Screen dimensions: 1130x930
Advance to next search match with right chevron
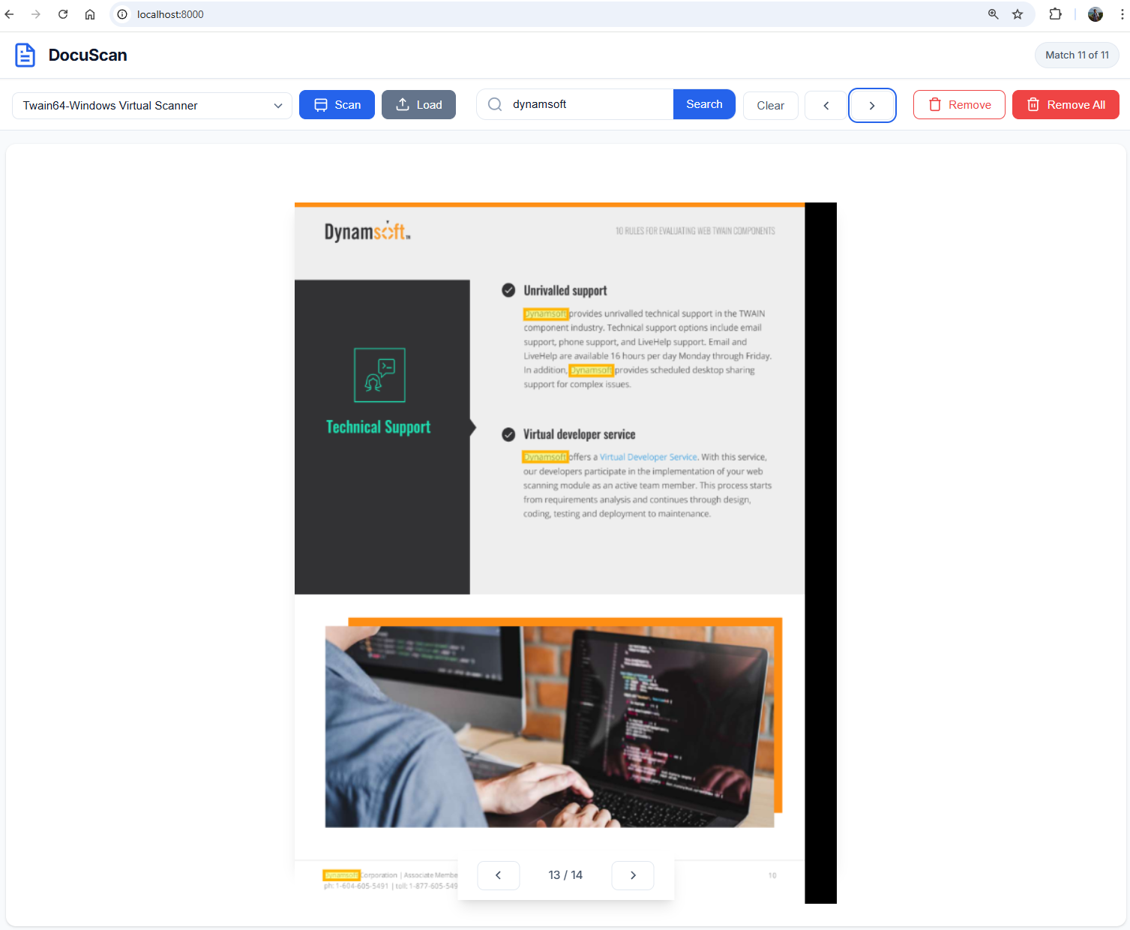[x=872, y=105]
